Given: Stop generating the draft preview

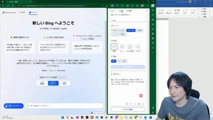Looking at the screenshot, I should point(127,104).
